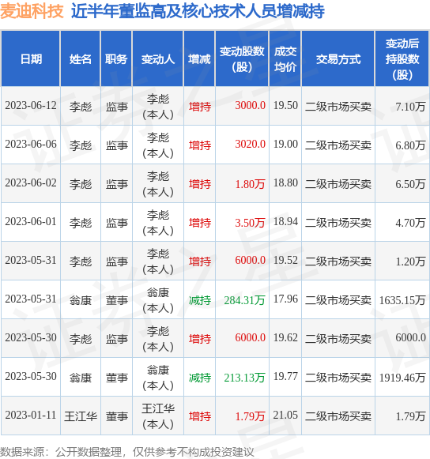Select the 2023-06-12 date cell
Image resolution: width=430 pixels, height=459 pixels.
31,105
